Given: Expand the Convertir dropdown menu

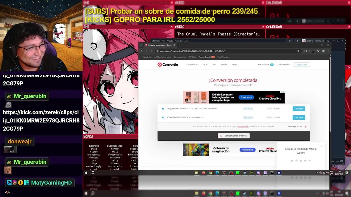Looking at the screenshot, I should pyautogui.click(x=192, y=65).
